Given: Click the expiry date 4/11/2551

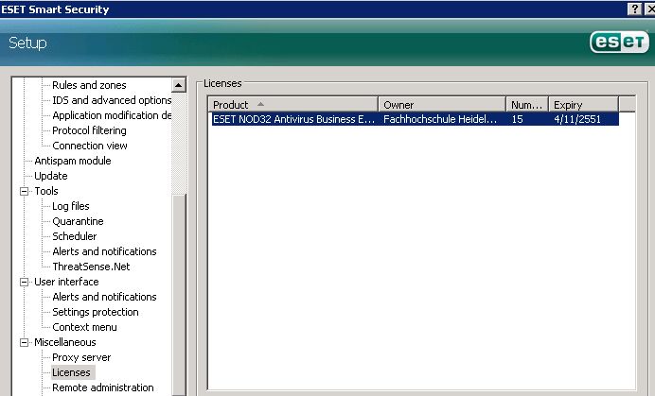Looking at the screenshot, I should pyautogui.click(x=576, y=119).
